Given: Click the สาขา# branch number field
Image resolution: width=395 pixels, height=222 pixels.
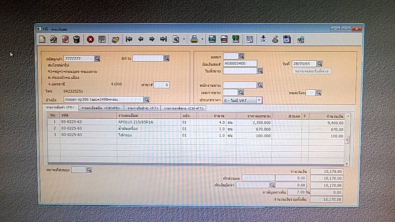Looking at the screenshot, I should [x=161, y=85].
